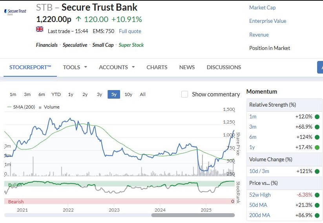
Task: Click the 1,220.00p share price
Action: click(x=54, y=19)
